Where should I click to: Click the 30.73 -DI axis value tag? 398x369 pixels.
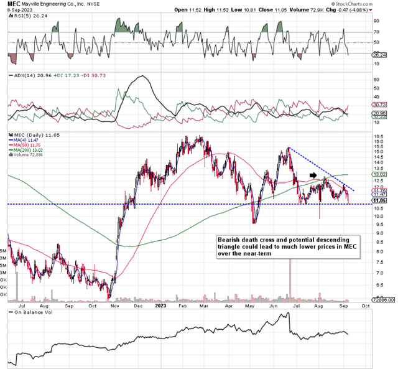point(379,105)
